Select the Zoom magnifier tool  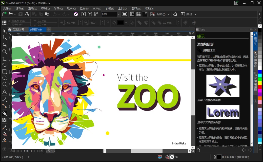(4, 51)
